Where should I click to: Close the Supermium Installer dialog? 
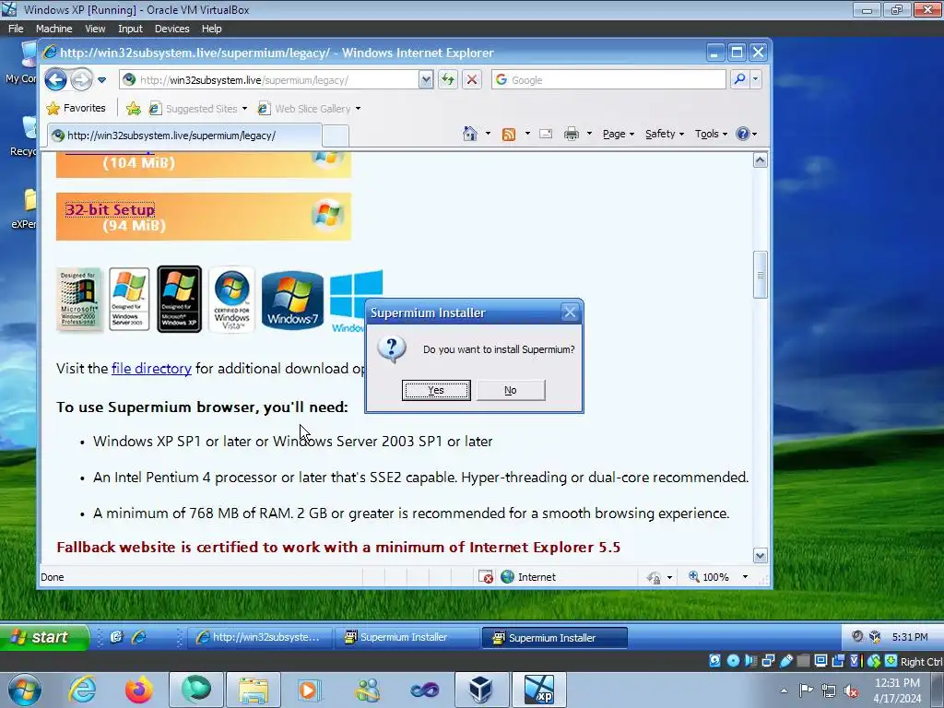tap(570, 312)
